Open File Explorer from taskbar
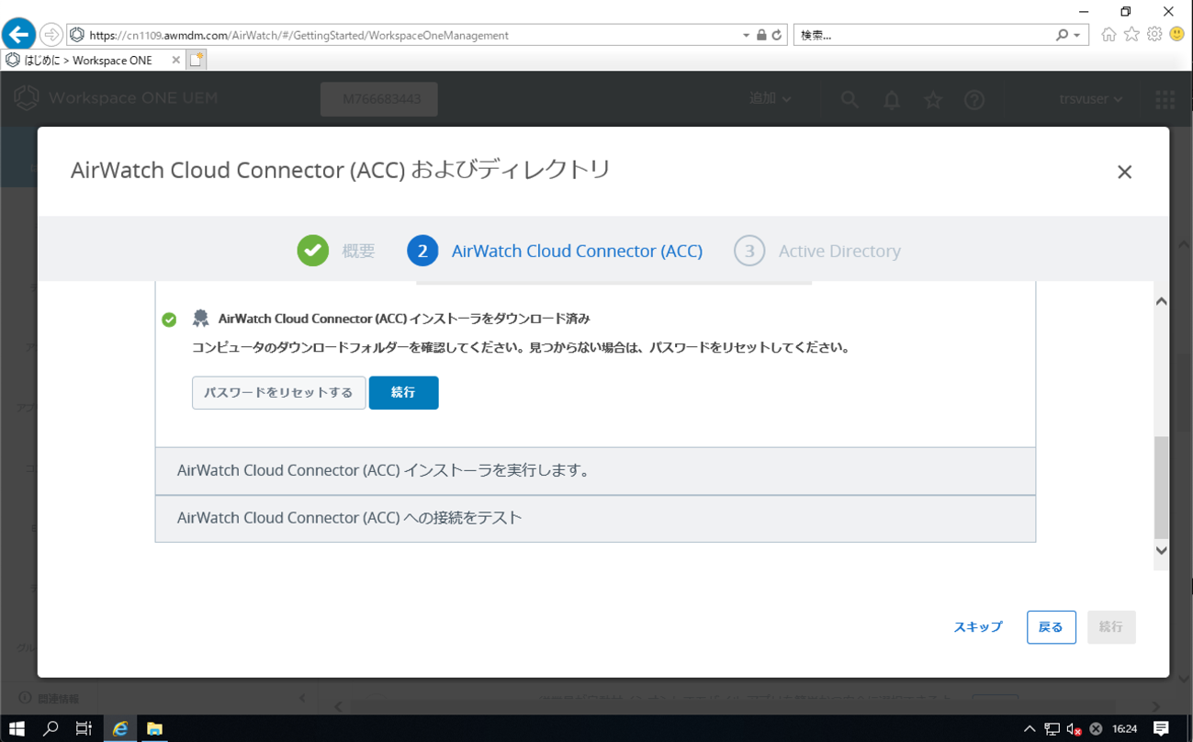This screenshot has height=742, width=1193. 154,728
